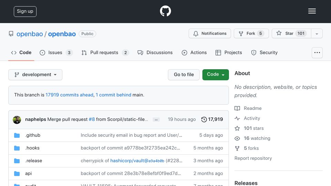Click the '3 months ago' timestamp
The height and width of the screenshot is (186, 331).
pos(208,161)
